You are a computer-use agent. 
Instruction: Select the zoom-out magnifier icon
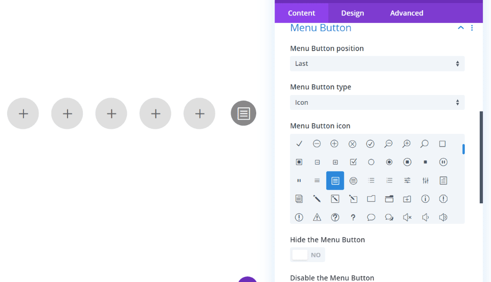click(x=388, y=144)
